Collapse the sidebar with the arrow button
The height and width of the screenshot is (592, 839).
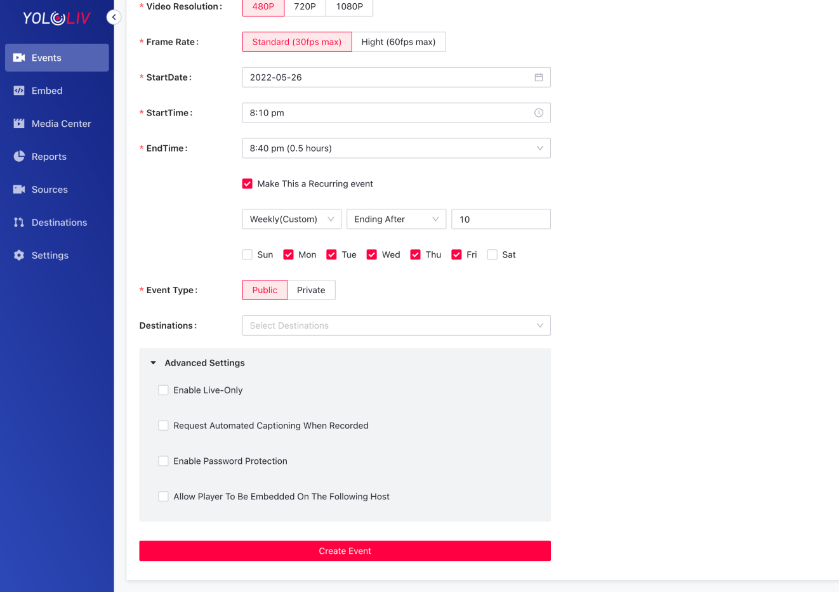click(114, 17)
